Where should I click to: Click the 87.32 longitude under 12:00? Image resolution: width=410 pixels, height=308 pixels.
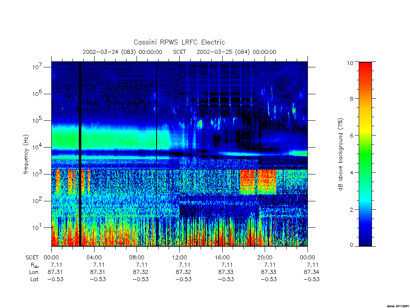pyautogui.click(x=183, y=272)
